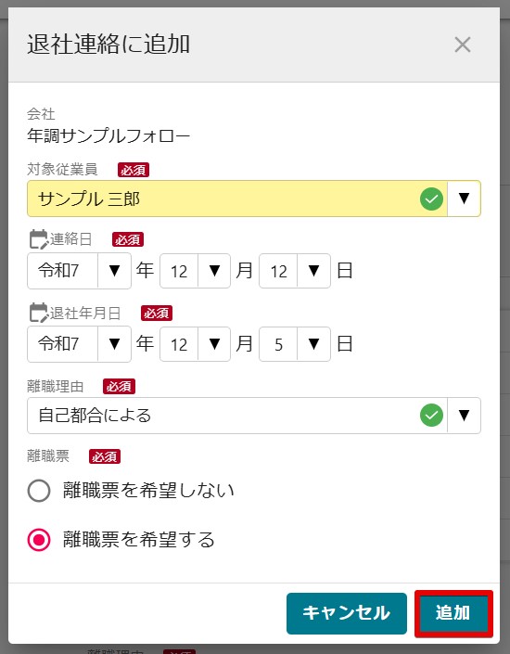
Task: Open the 退社年月日 day dropdown showing 5
Action: click(x=313, y=344)
